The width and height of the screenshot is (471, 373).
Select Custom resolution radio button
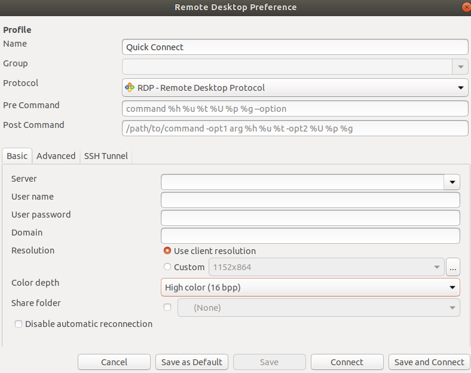pos(167,267)
